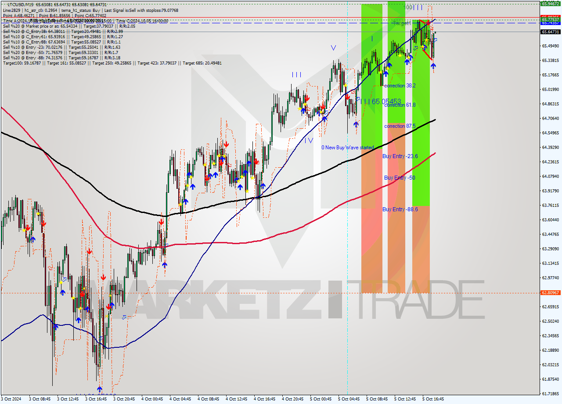This screenshot has height=404, width=562.
Task: Click the 65.33815 price axis value
Action: 550,61
